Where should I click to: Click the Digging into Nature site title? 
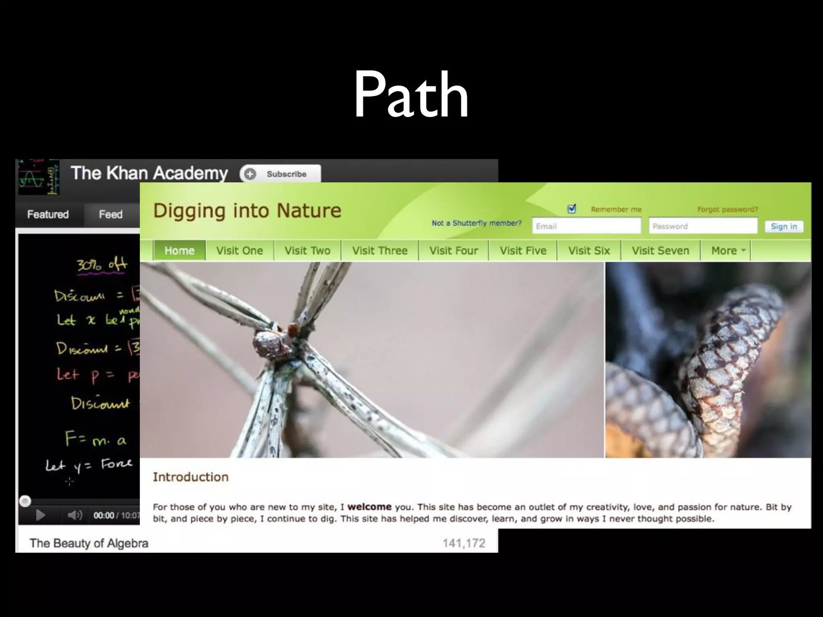coord(247,210)
